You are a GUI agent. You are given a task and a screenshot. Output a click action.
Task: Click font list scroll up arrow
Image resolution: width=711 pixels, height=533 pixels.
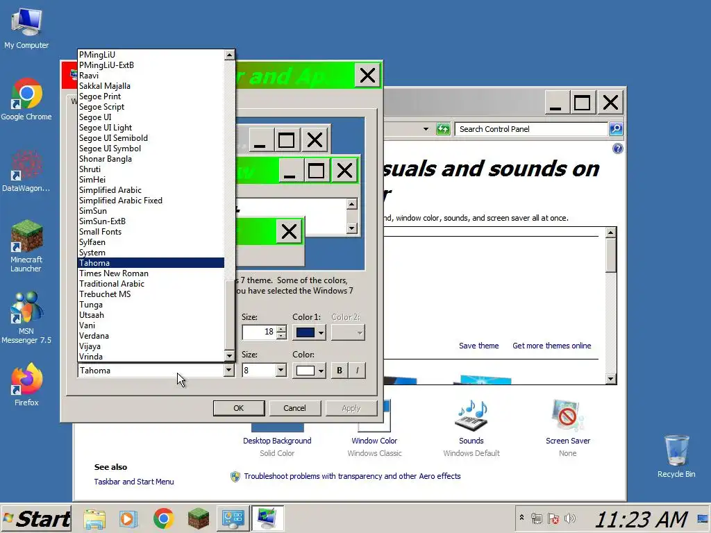tap(229, 55)
